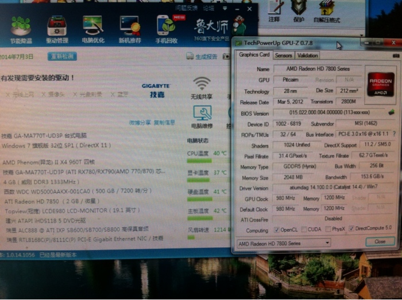Viewport: 402px width, 300px height.
Task: Click the Release Date Mar 5, 2012 value
Action: [290, 102]
